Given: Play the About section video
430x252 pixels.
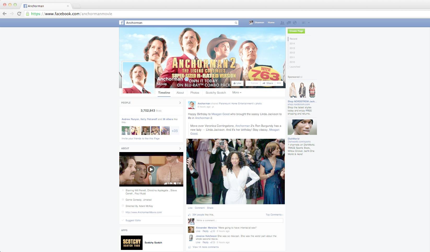Looking at the screenshot, I should [x=151, y=169].
